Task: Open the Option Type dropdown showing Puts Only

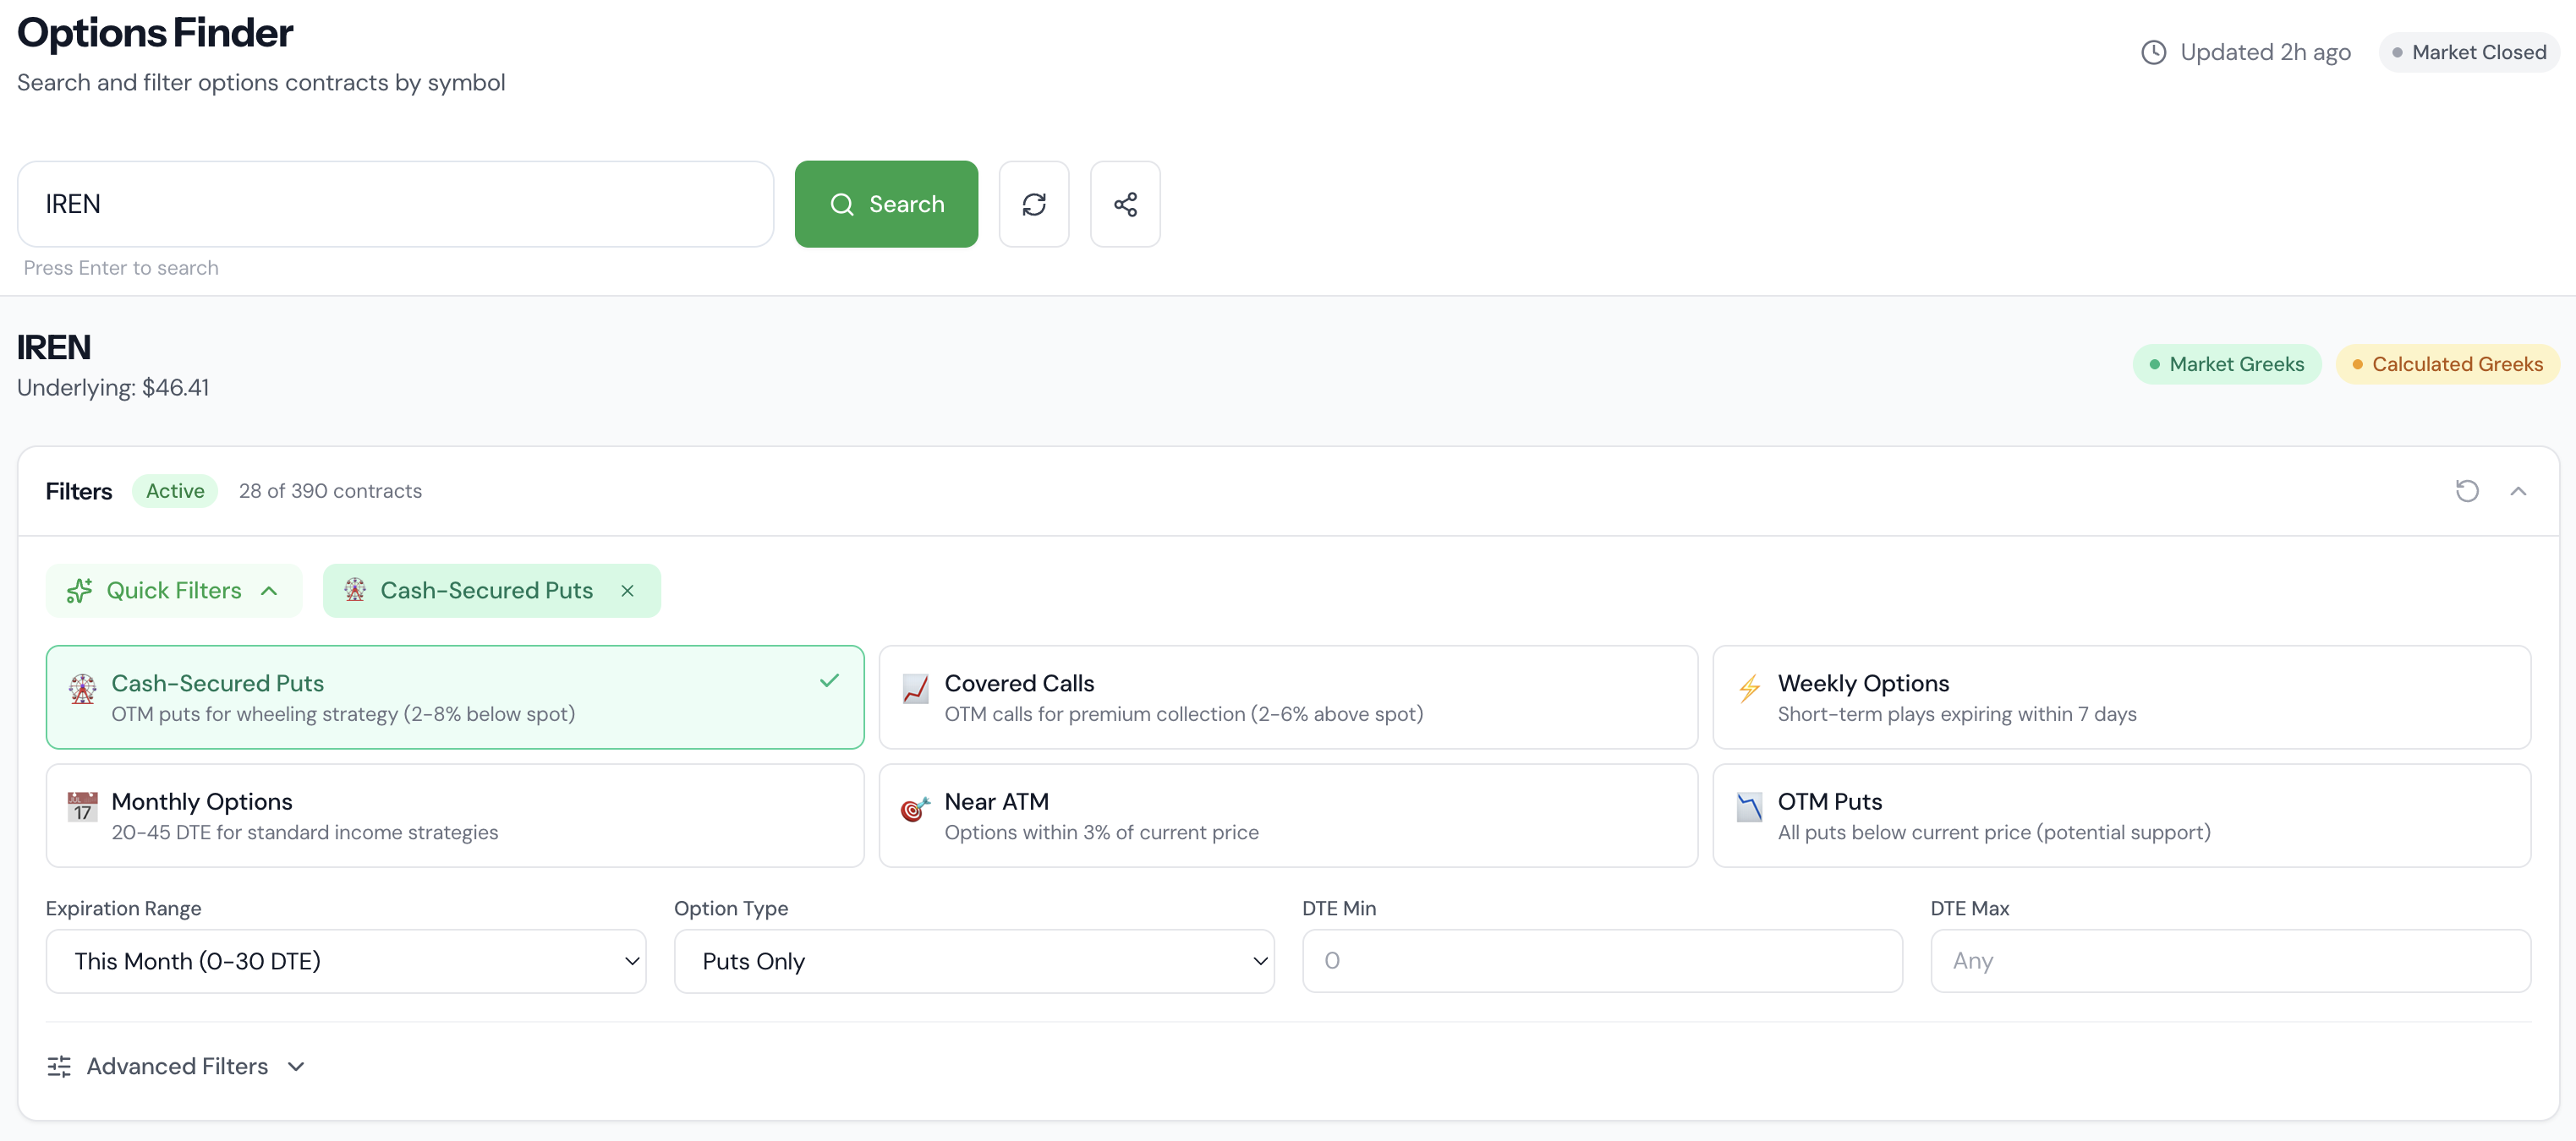Action: [973, 960]
